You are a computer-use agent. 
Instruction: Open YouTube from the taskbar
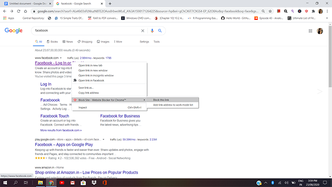pyautogui.click(x=62, y=183)
